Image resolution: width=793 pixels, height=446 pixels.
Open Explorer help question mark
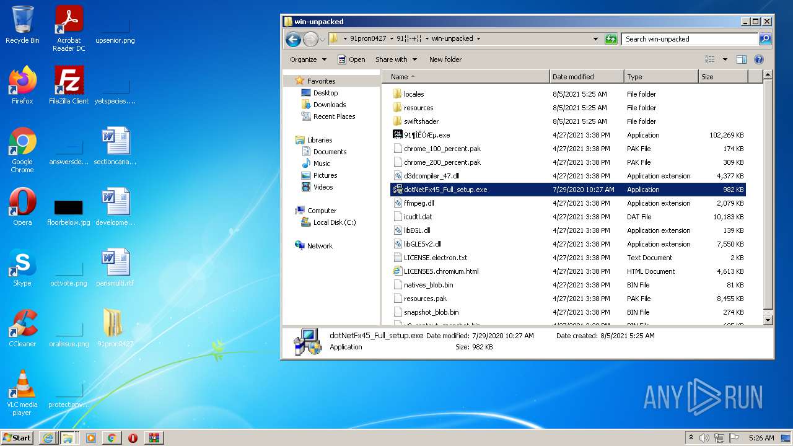(759, 59)
